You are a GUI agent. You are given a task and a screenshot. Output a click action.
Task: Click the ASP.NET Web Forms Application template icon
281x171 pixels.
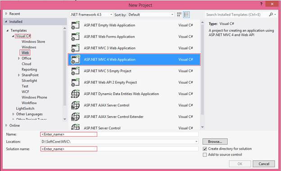click(75, 36)
